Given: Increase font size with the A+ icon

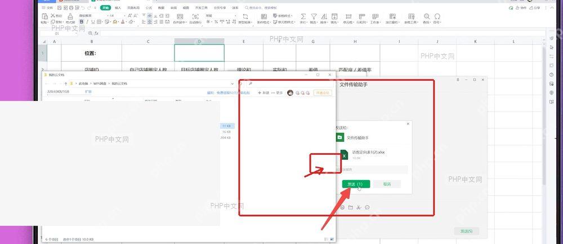Looking at the screenshot, I should click(130, 16).
